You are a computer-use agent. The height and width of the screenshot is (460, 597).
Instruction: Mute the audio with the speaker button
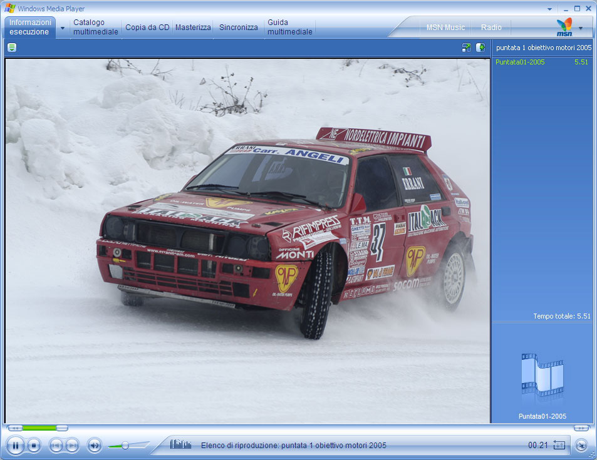(95, 445)
